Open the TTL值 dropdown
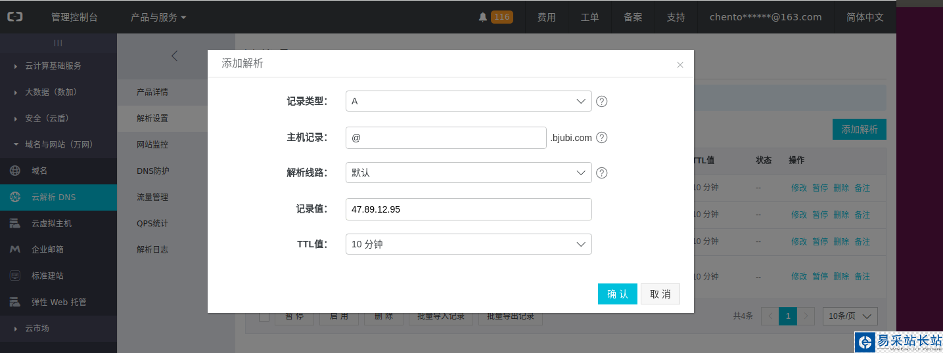The width and height of the screenshot is (943, 353). click(469, 244)
